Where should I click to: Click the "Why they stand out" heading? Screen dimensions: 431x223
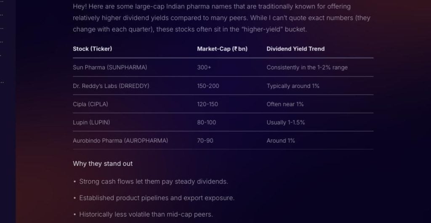tap(103, 164)
